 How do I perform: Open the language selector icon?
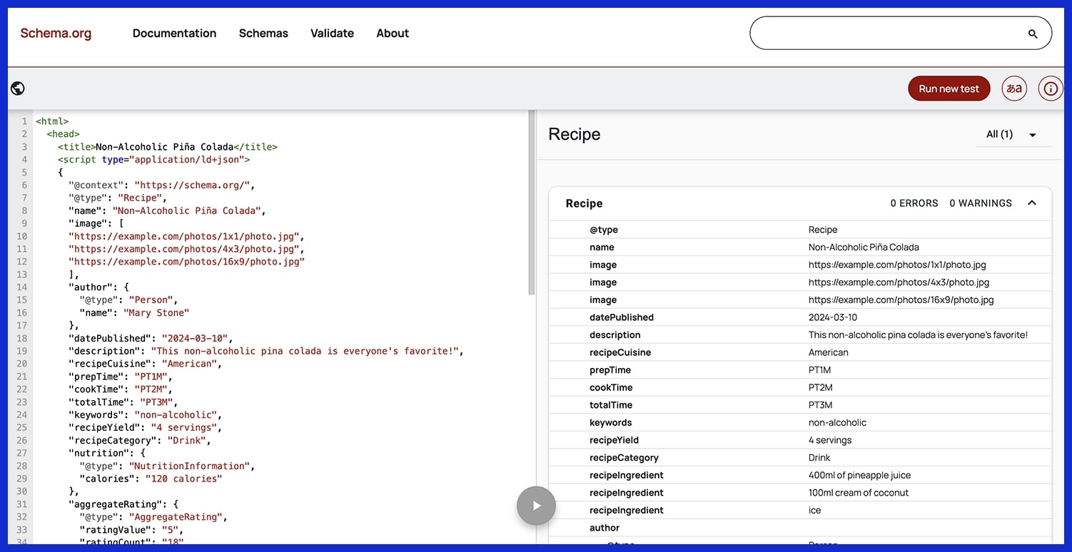(x=1014, y=88)
